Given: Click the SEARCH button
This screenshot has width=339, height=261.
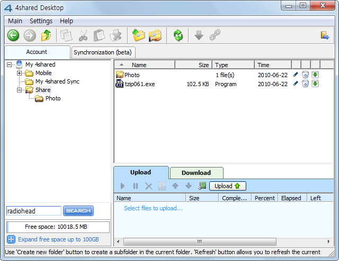Looking at the screenshot, I should click(x=78, y=211).
